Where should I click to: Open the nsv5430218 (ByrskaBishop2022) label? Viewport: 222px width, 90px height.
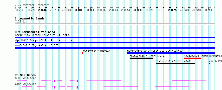[37, 45]
